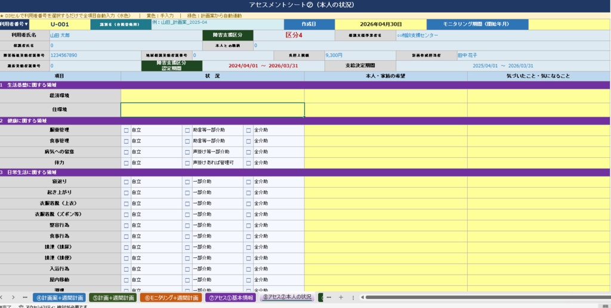Show more sheets via ellipsis beside plus icon

pyautogui.click(x=329, y=297)
